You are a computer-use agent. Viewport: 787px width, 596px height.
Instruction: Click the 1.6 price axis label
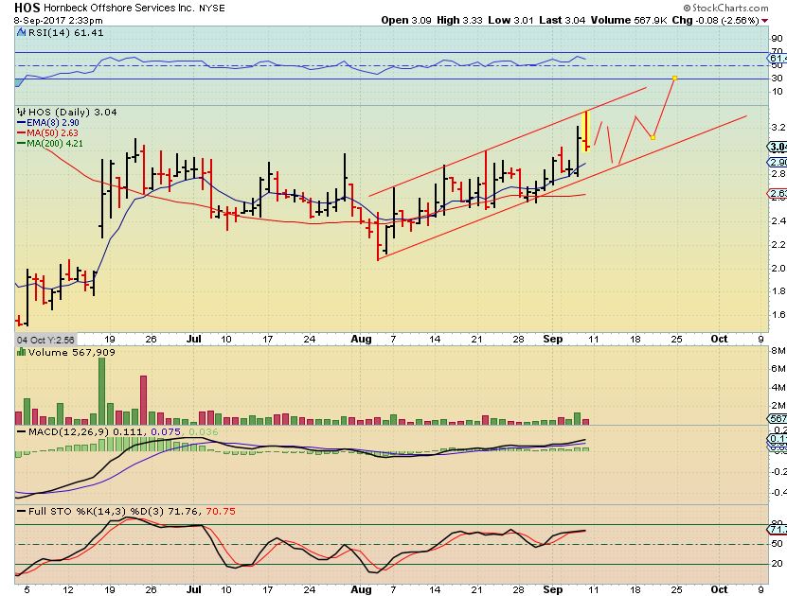(x=778, y=315)
